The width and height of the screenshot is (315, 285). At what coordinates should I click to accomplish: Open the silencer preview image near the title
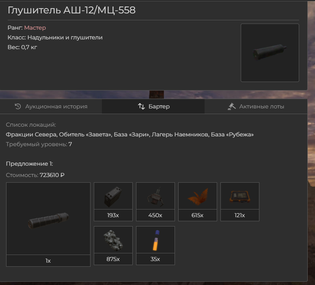[x=270, y=53]
